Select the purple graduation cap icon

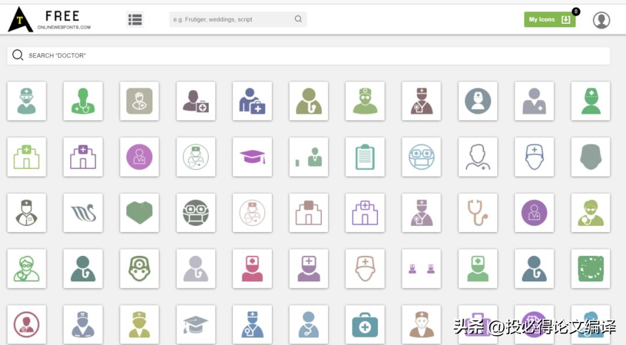tap(252, 157)
